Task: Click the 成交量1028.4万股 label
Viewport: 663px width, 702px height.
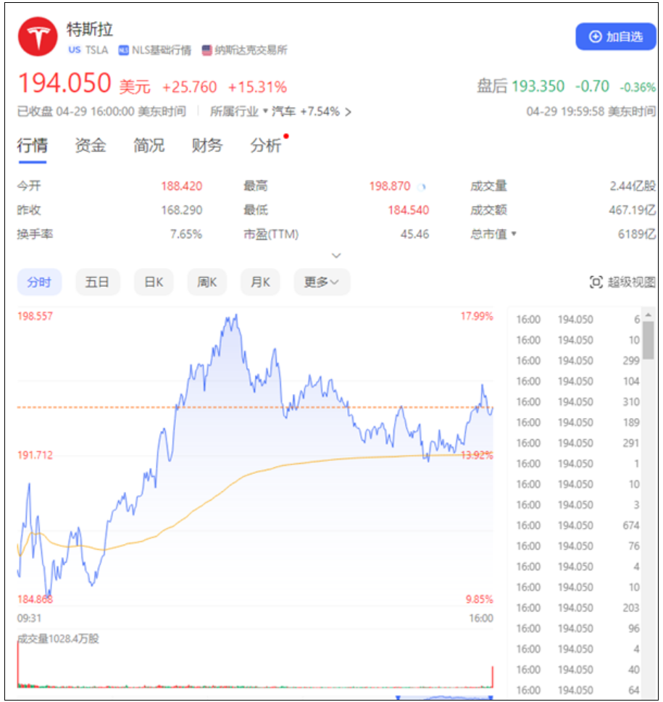Action: (58, 638)
